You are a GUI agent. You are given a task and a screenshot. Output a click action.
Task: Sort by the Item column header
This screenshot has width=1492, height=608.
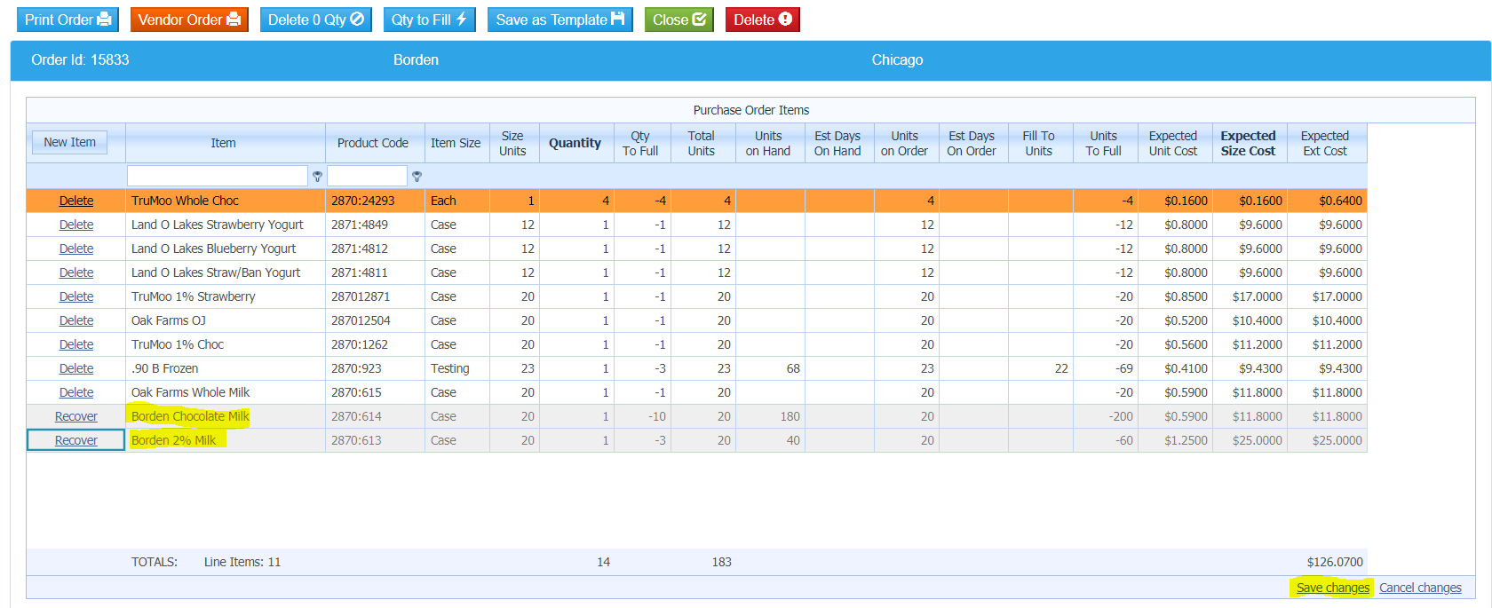224,143
